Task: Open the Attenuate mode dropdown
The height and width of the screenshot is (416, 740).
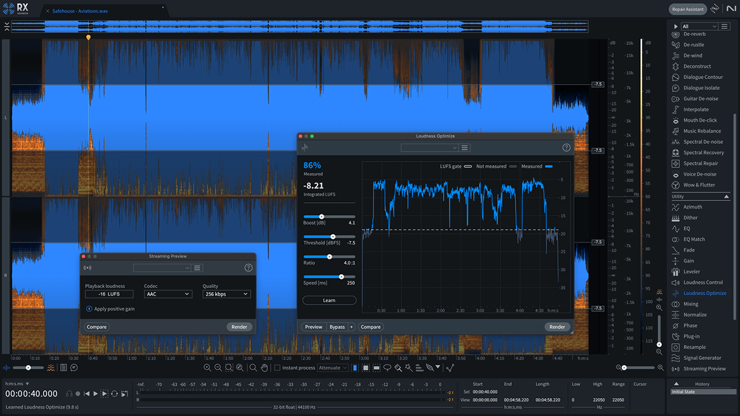Action: click(x=333, y=368)
